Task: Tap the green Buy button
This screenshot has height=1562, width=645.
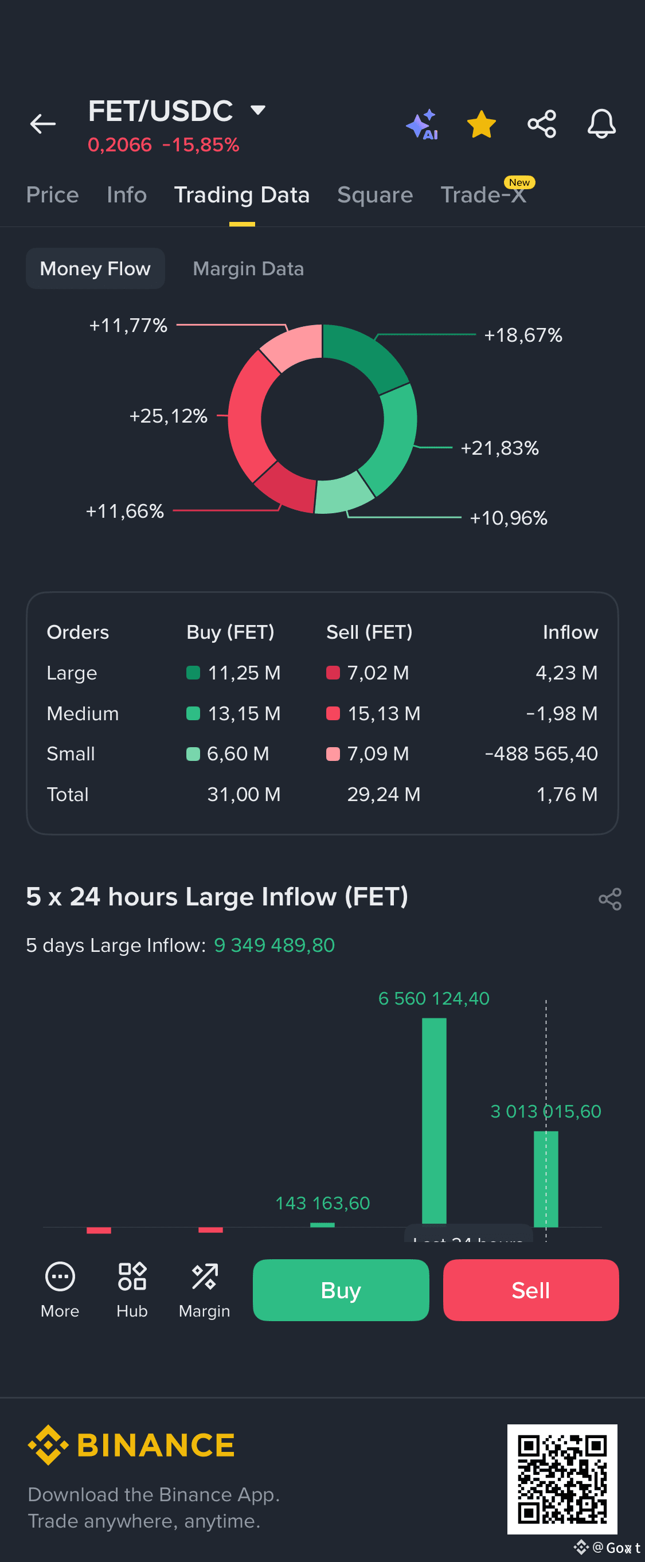Action: [341, 1290]
